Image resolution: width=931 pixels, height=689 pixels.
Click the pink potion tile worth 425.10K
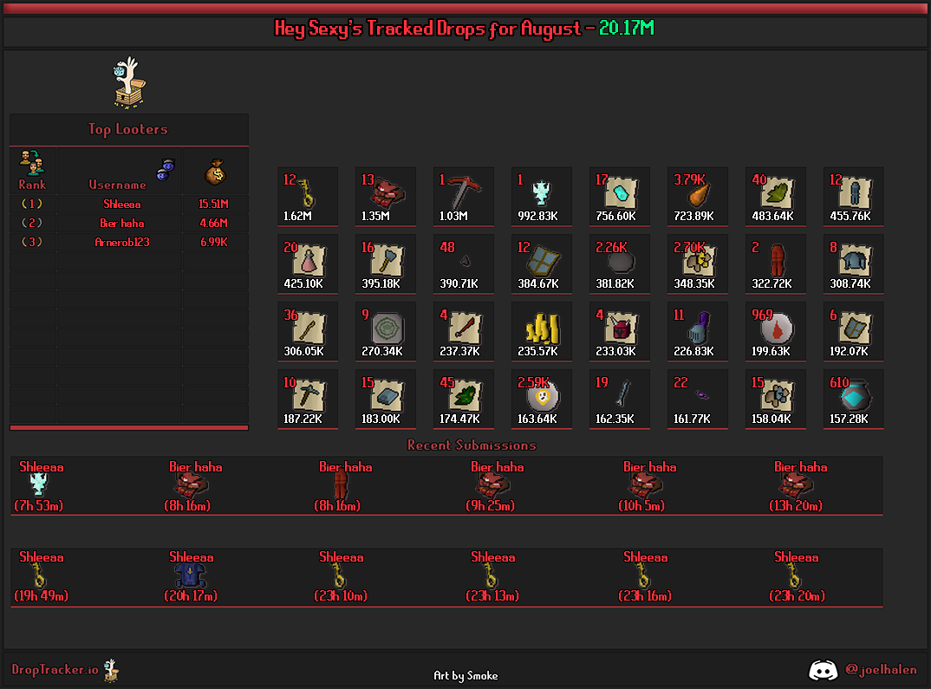point(308,264)
